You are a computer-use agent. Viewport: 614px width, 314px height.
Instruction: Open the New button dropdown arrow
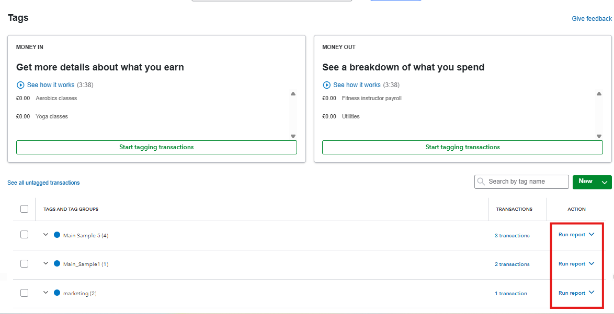pyautogui.click(x=605, y=182)
